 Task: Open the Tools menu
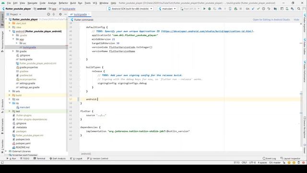87,3
